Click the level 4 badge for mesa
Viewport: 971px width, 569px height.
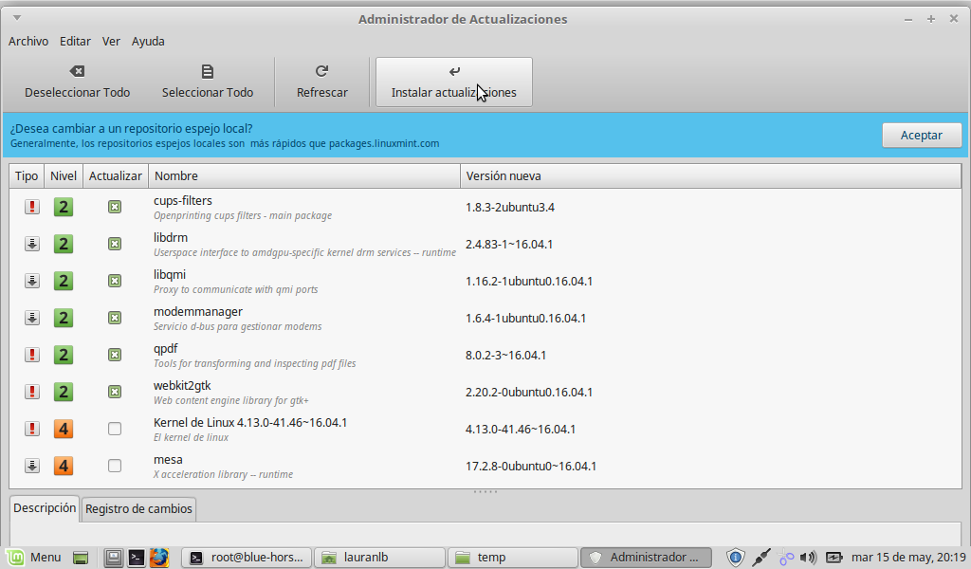[64, 466]
